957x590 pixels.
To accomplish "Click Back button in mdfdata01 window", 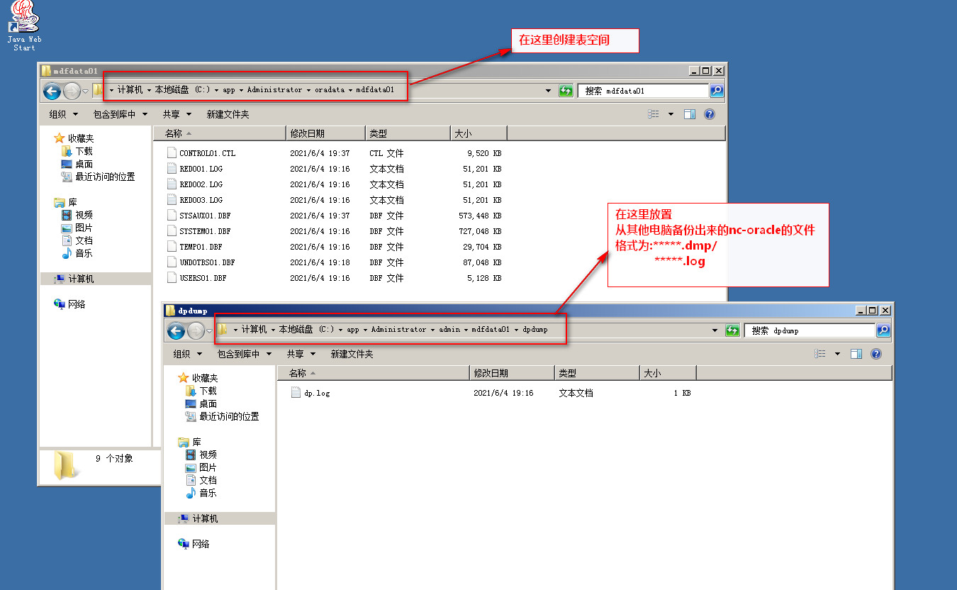I will 52,91.
